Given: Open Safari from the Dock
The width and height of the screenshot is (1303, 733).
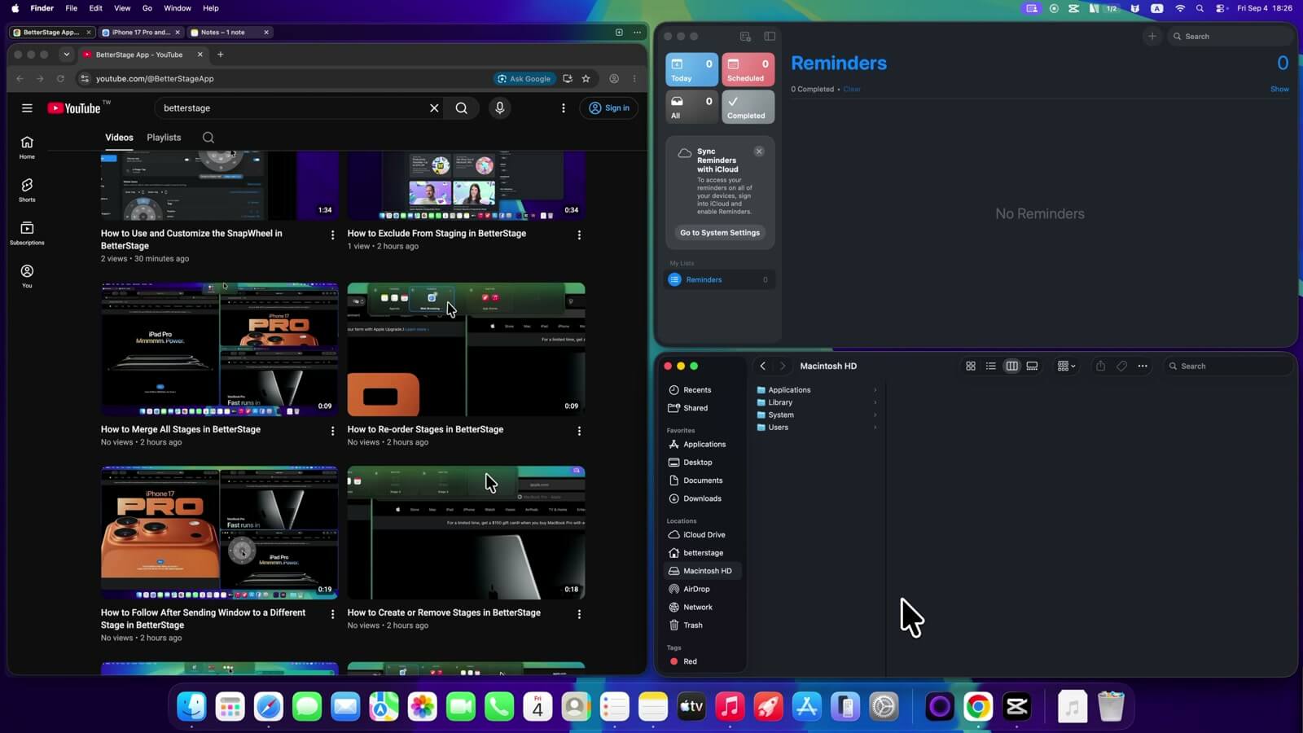Looking at the screenshot, I should tap(269, 706).
